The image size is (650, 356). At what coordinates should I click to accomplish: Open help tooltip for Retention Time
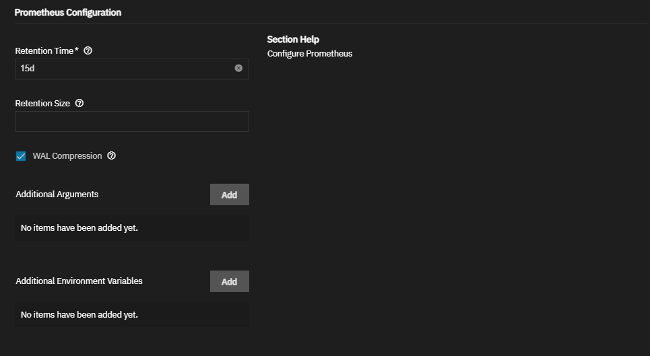click(88, 50)
